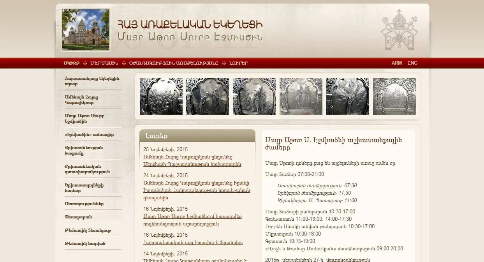Open sidebar link Քրիստոնեության ծագումը
The width and height of the screenshot is (484, 262).
(x=84, y=150)
